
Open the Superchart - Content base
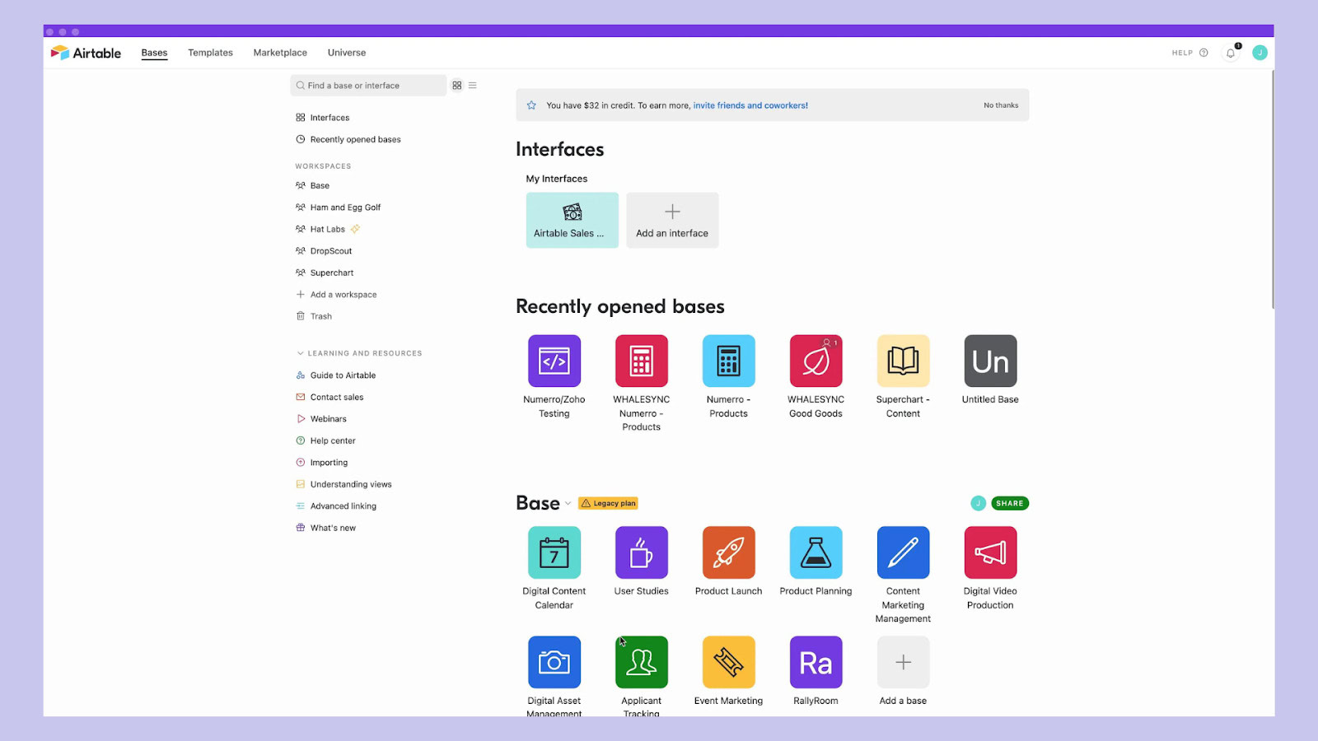click(903, 361)
